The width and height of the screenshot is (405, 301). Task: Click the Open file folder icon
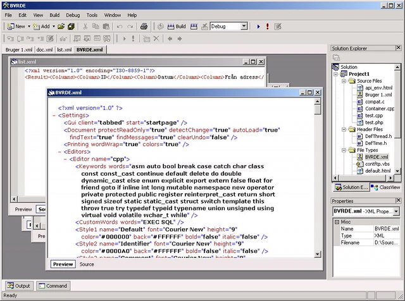pyautogui.click(x=61, y=27)
